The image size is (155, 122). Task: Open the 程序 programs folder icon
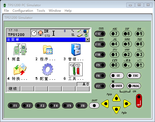point(48,50)
